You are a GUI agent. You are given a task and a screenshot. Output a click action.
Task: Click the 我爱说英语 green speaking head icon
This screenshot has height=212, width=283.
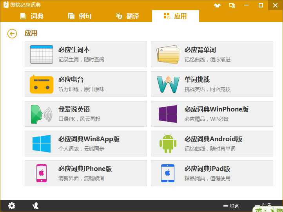(42, 114)
